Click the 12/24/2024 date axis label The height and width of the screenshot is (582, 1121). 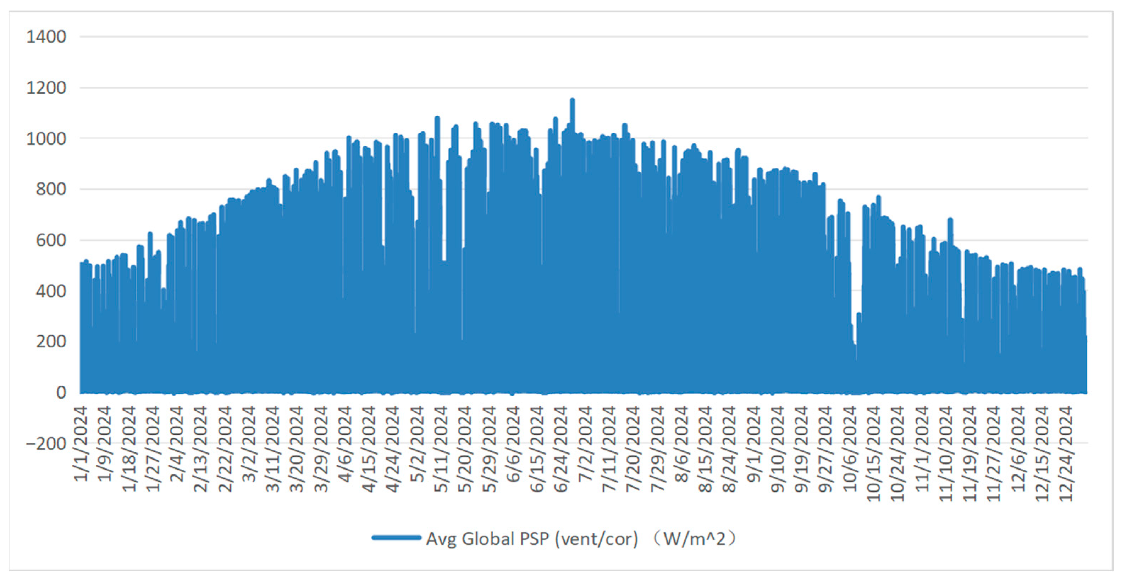pos(1066,454)
